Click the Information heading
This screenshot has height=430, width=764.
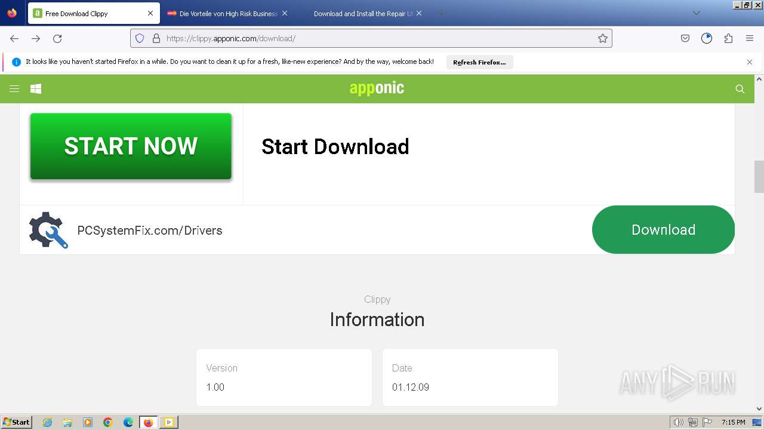tap(377, 320)
